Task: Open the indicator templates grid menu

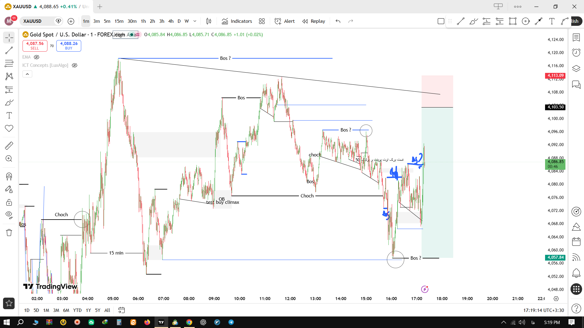Action: pyautogui.click(x=262, y=21)
